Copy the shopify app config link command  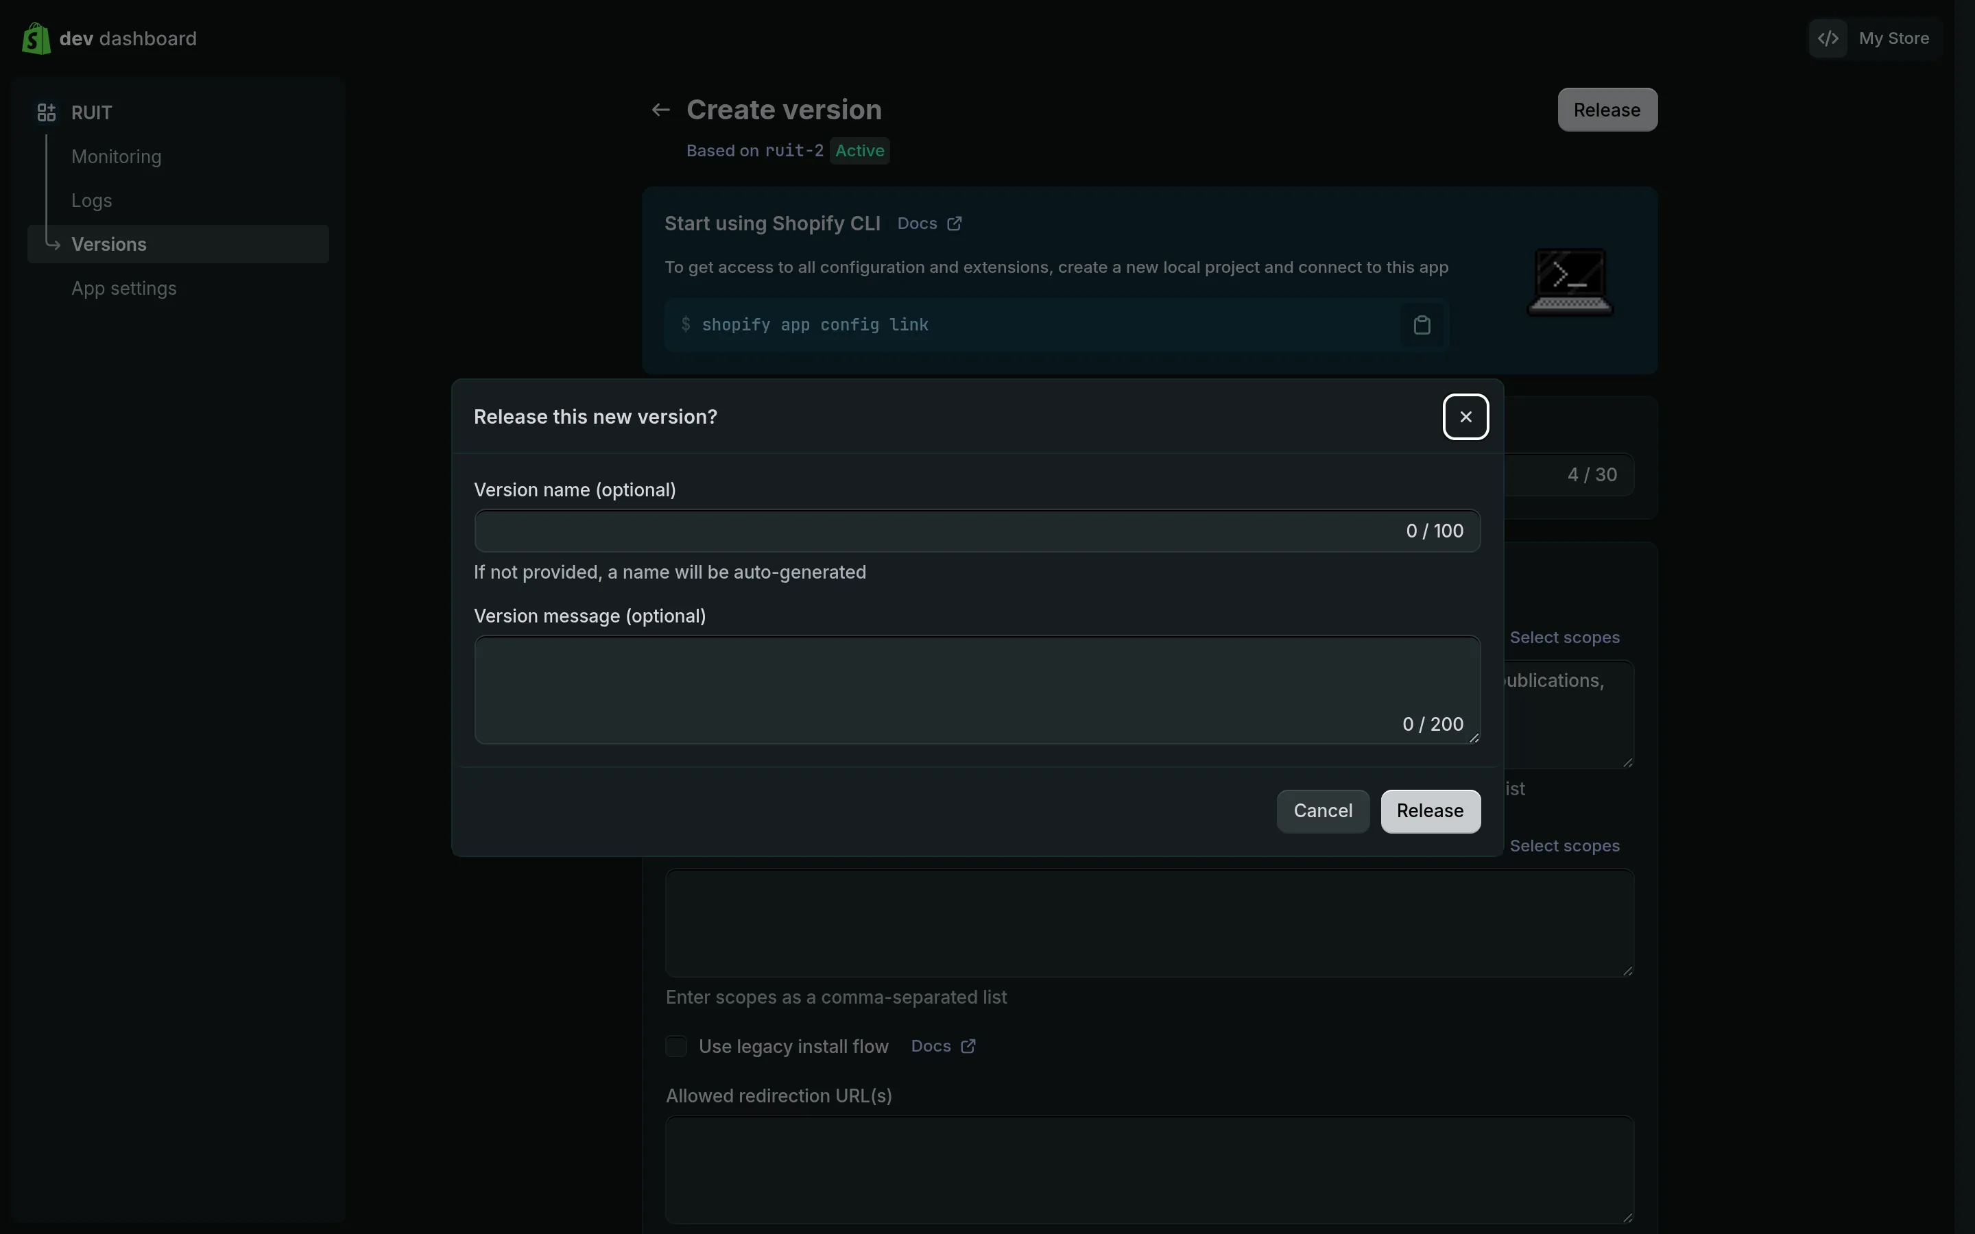[x=1421, y=325]
